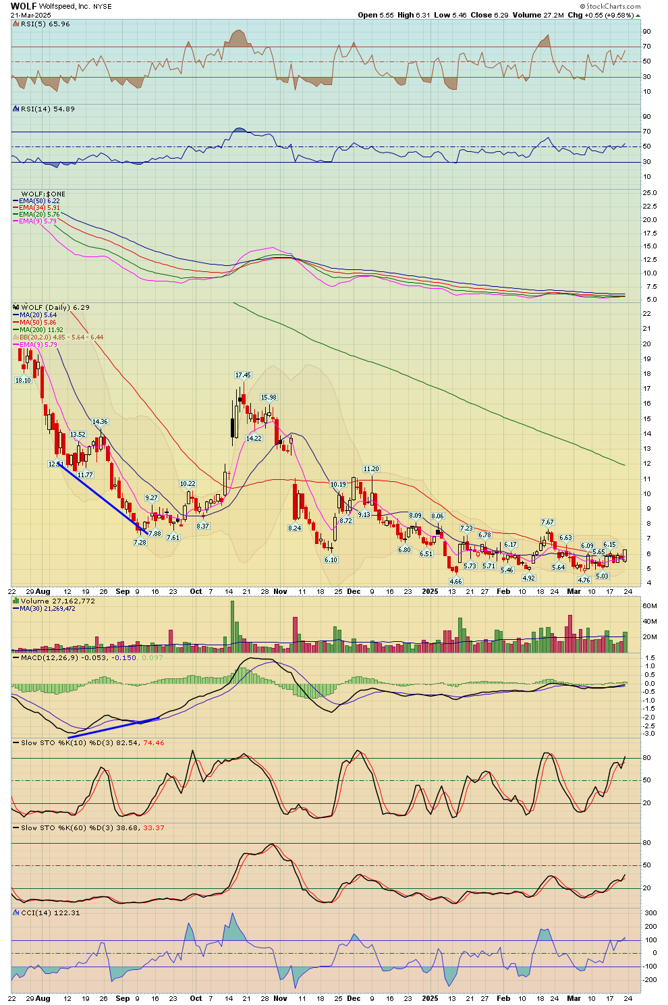668x1005 pixels.
Task: Click the RSI(5) panel legend icon
Action: pos(16,24)
